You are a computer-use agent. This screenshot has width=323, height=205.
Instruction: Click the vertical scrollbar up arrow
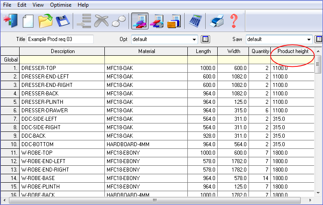[319, 52]
